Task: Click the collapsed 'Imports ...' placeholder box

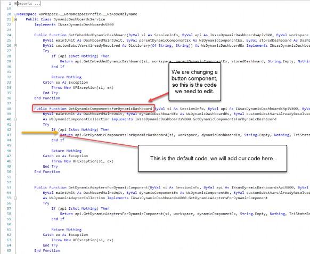Action: tap(29, 4)
